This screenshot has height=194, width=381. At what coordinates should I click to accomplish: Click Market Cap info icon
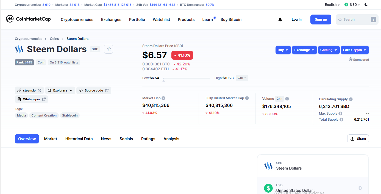(163, 98)
